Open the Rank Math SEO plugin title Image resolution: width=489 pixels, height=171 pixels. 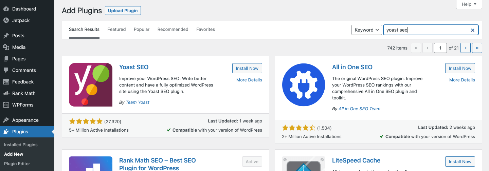pyautogui.click(x=158, y=164)
